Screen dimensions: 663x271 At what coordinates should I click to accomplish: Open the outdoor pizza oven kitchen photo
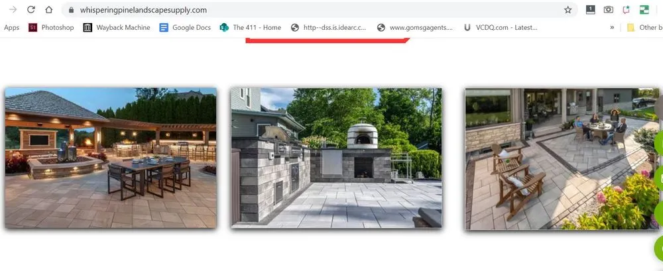(x=336, y=158)
